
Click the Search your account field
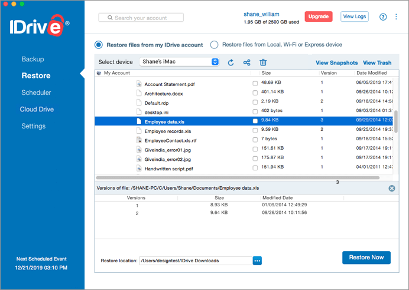click(x=141, y=18)
